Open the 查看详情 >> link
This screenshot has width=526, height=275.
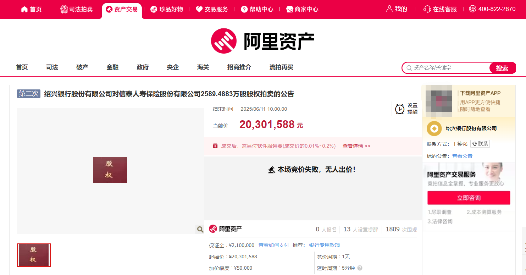pyautogui.click(x=356, y=146)
